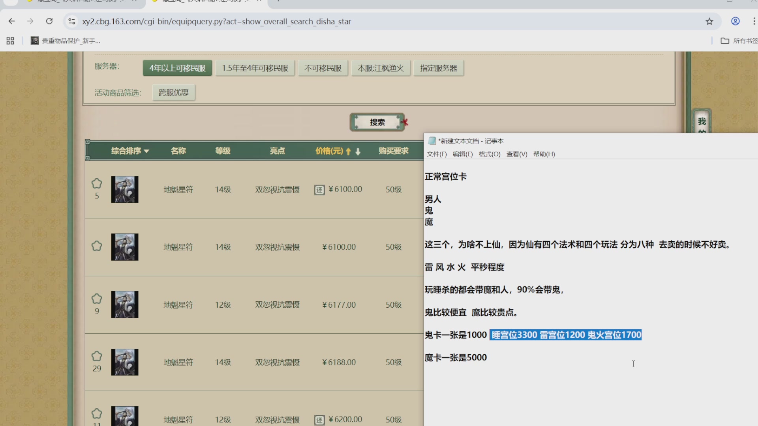Open the 格式(O) menu in Notepad
This screenshot has width=758, height=426.
[489, 154]
